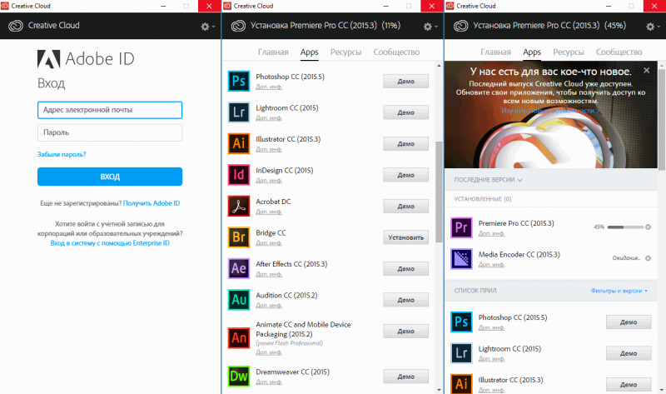Click Демо button for Audition CC
The image size is (666, 394).
click(x=405, y=300)
